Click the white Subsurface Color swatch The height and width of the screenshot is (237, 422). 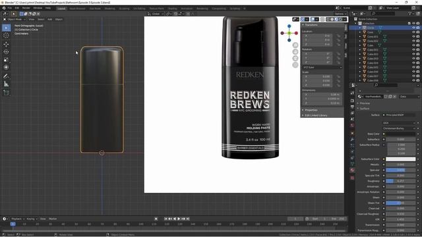[401, 159]
